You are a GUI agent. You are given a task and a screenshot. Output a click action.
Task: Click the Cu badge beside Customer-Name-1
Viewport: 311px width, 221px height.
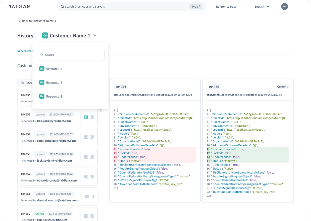point(45,36)
